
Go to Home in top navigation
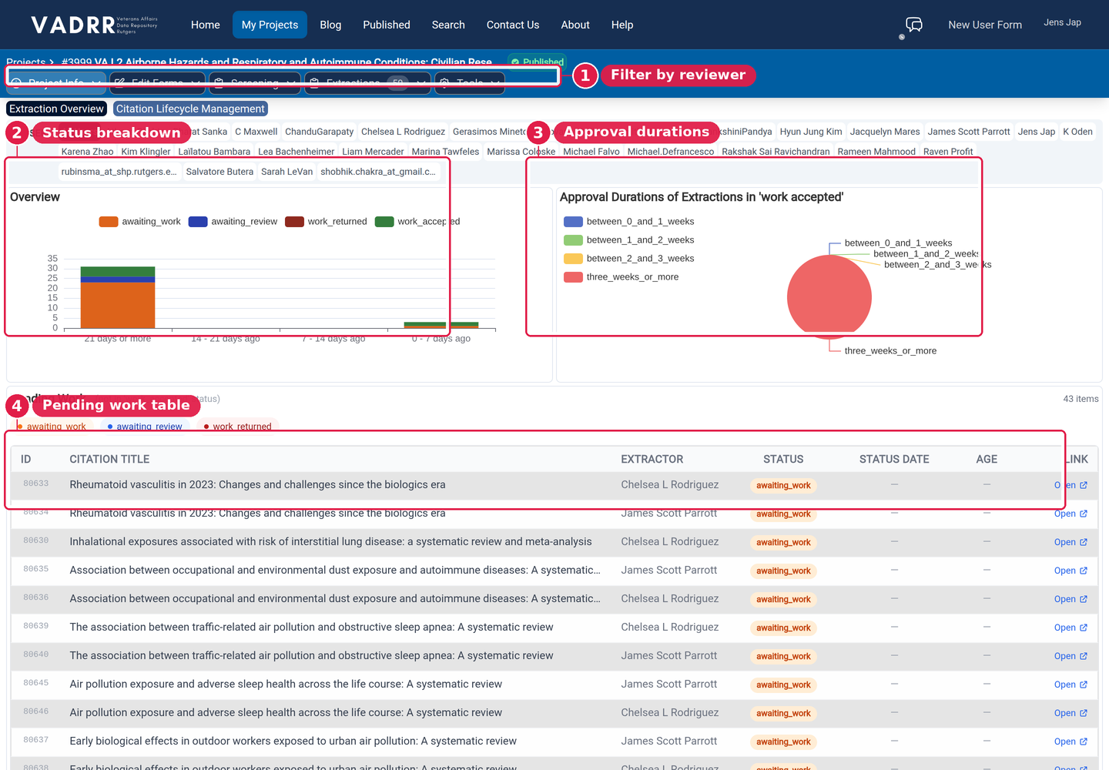[x=206, y=25]
